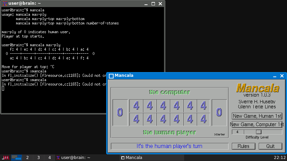Click "Sverre H. Huseby" author name
The image size is (287, 161).
257,102
